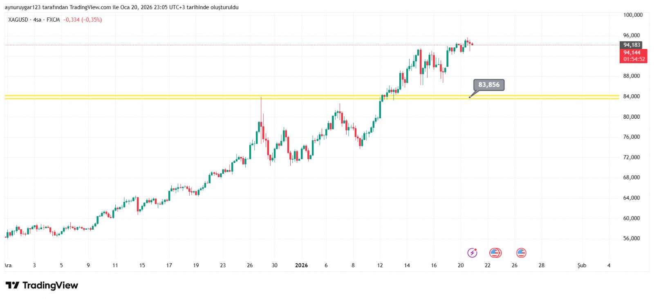Click the XAGUSD symbol name
The image size is (654, 299).
18,20
